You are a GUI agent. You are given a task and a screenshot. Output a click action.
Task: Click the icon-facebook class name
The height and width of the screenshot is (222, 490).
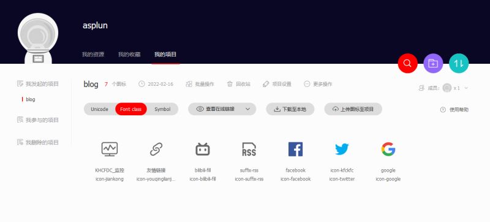click(295, 179)
